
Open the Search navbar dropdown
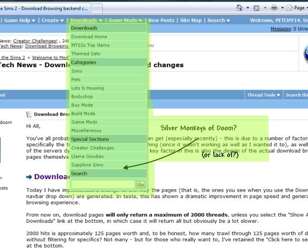(218, 20)
